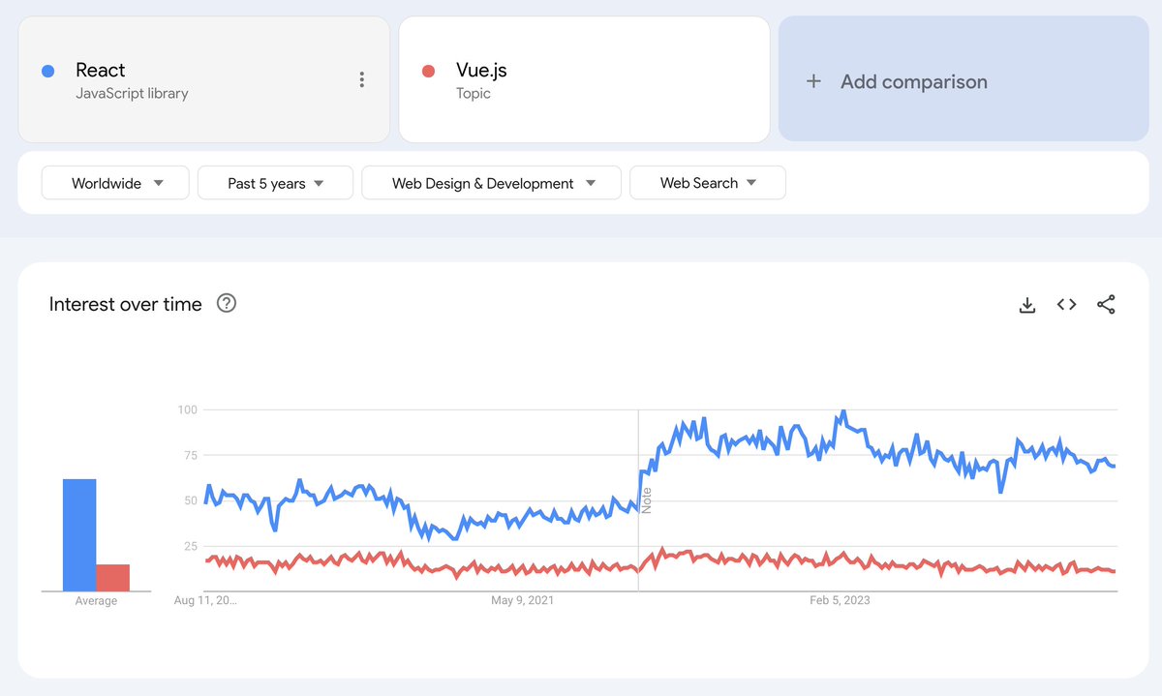Click the red Vue.js color dot
The height and width of the screenshot is (696, 1162).
pyautogui.click(x=428, y=71)
